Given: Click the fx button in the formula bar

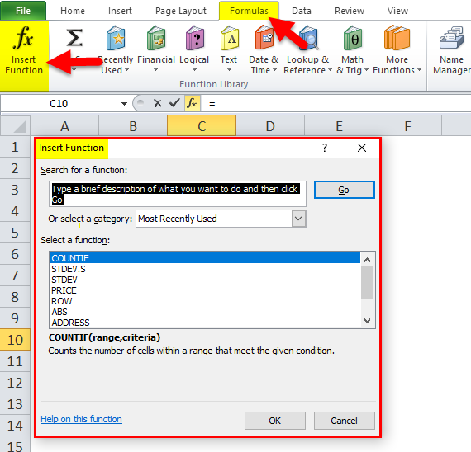Looking at the screenshot, I should [x=193, y=103].
